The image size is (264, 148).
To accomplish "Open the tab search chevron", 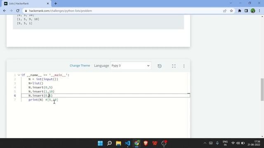I will point(231,3).
